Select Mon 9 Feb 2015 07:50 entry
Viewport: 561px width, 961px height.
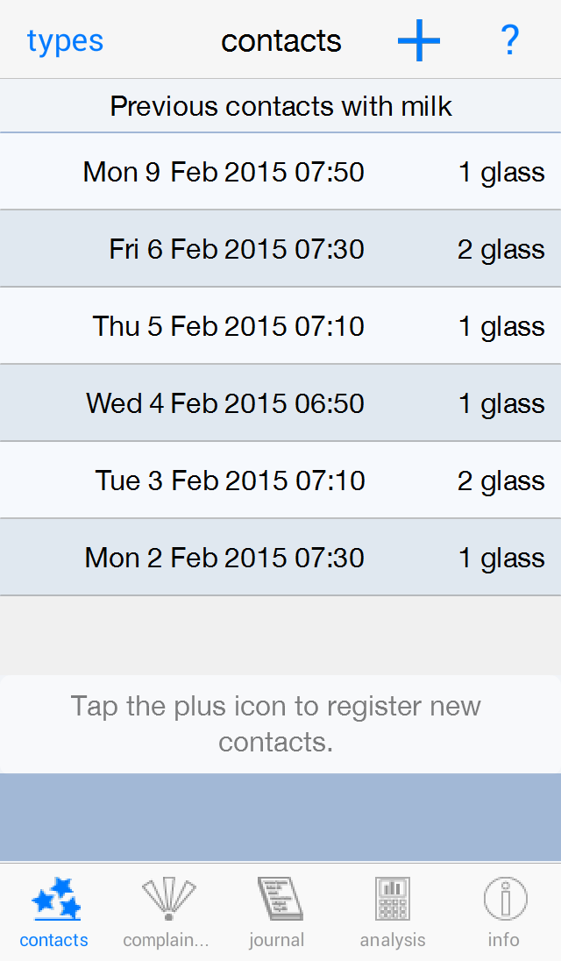click(280, 172)
